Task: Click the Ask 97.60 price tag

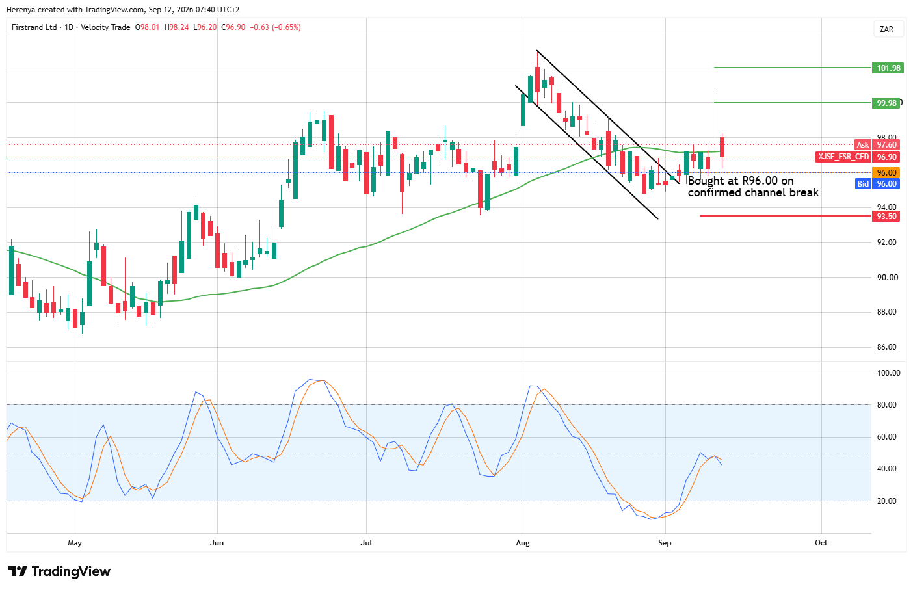Action: coord(877,145)
